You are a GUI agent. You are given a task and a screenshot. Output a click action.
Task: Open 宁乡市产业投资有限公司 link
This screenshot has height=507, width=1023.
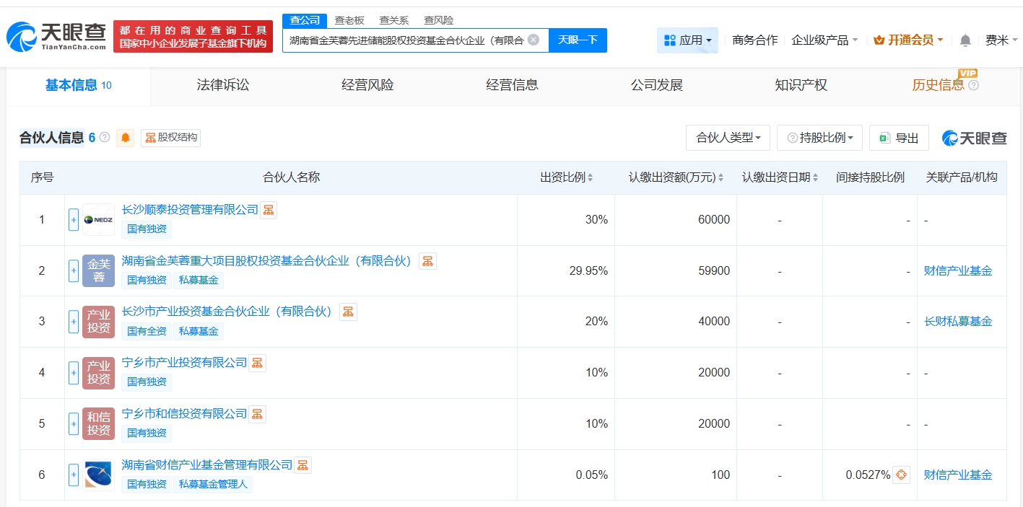[x=184, y=363]
